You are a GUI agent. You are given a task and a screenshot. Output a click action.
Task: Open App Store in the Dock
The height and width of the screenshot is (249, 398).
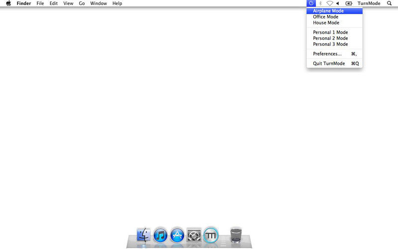pos(177,235)
